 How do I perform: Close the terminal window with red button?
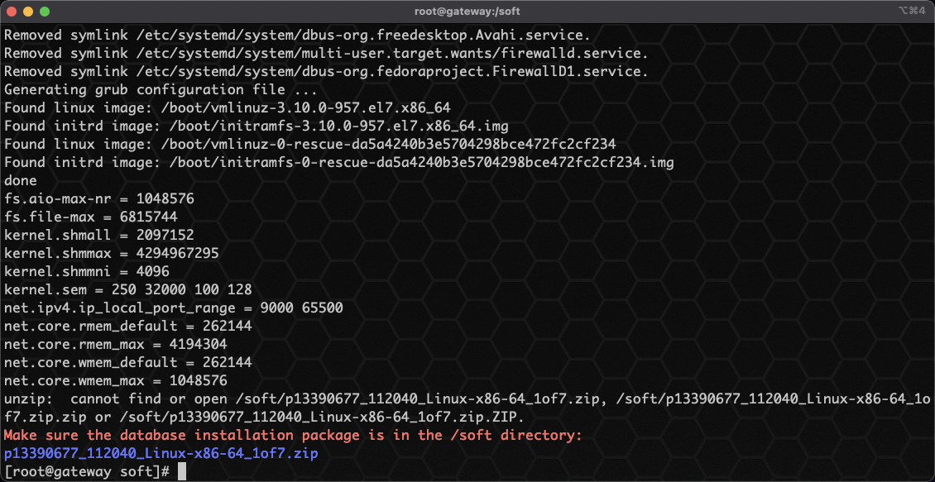pyautogui.click(x=12, y=12)
